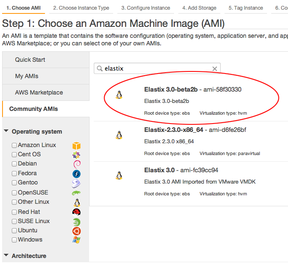This screenshot has height=271, width=288.
Task: Open the Quick Start AMI list
Action: pos(46,60)
